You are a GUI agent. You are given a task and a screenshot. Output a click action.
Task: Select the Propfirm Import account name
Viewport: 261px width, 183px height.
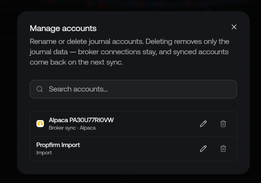click(58, 145)
